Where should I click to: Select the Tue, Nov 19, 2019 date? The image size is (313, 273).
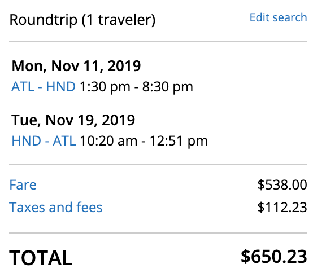pos(73,120)
